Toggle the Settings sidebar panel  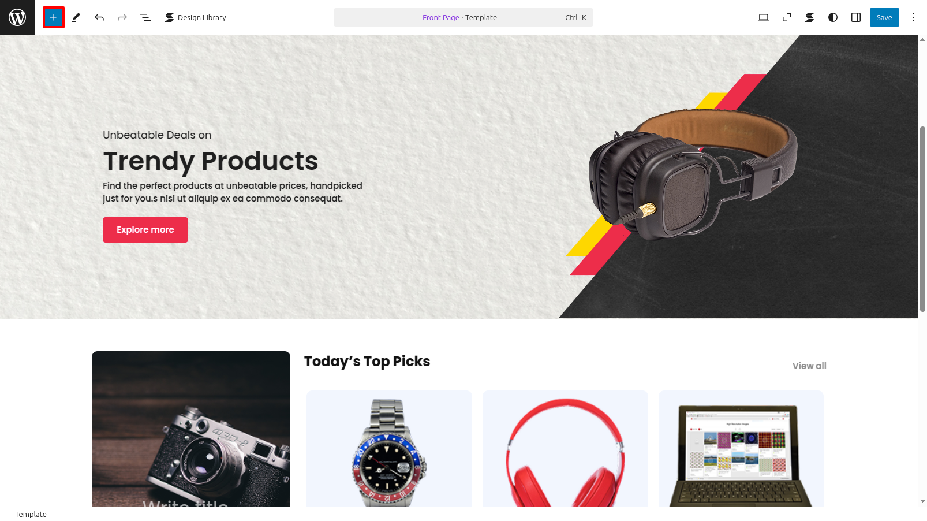pos(856,17)
